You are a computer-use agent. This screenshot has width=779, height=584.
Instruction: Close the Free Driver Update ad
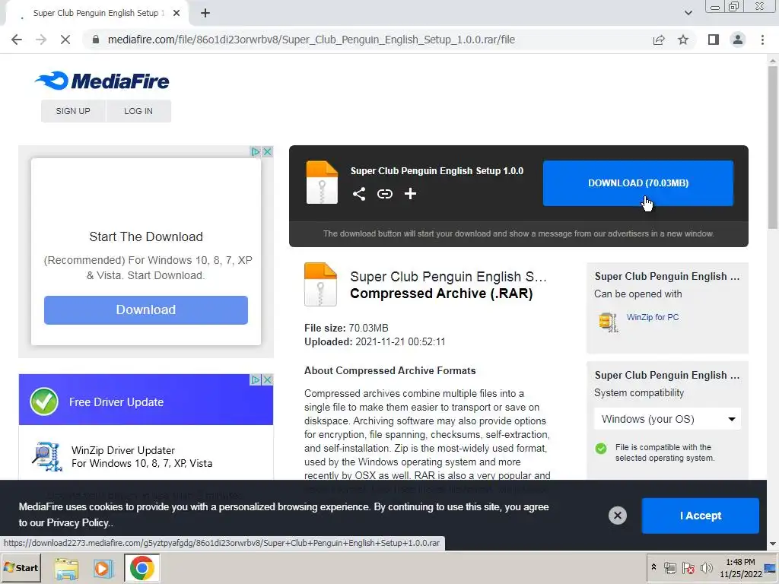pyautogui.click(x=267, y=380)
